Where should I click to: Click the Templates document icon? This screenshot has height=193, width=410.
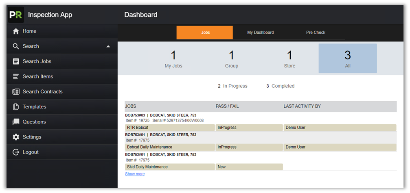(x=16, y=107)
